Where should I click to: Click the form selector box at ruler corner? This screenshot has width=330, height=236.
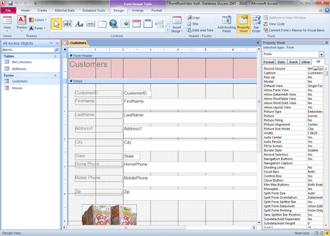click(65, 49)
